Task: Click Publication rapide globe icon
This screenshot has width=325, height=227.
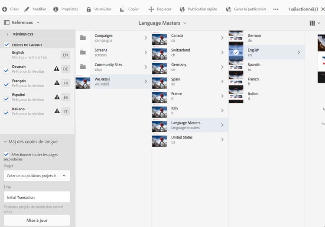Action: click(182, 9)
